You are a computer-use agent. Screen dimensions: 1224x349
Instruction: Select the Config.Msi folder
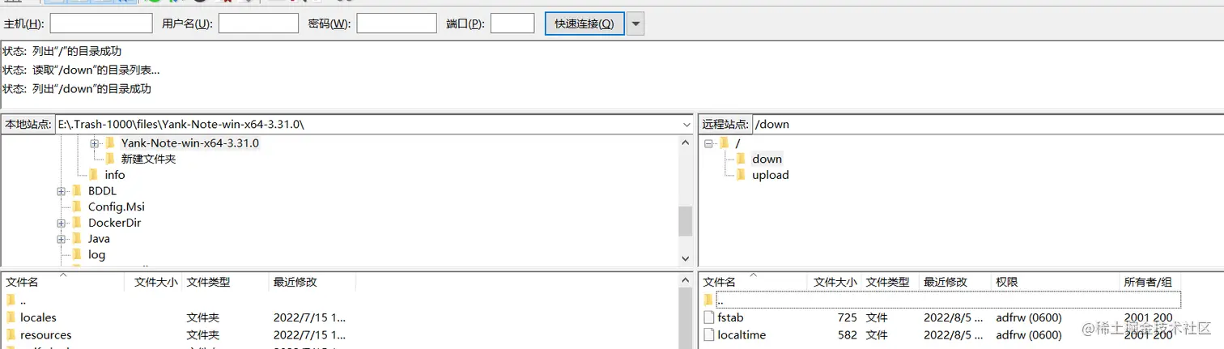(x=117, y=206)
